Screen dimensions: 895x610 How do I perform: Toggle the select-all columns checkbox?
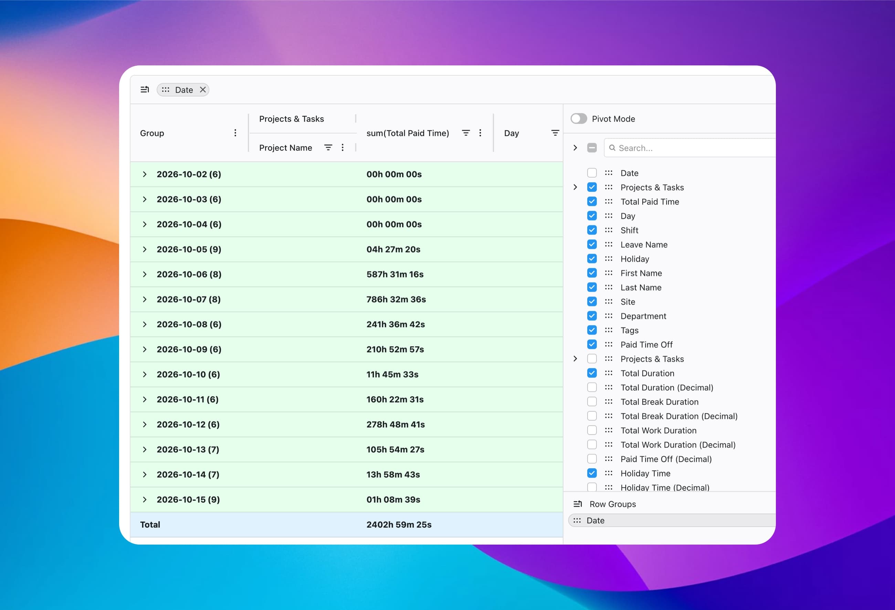(592, 147)
